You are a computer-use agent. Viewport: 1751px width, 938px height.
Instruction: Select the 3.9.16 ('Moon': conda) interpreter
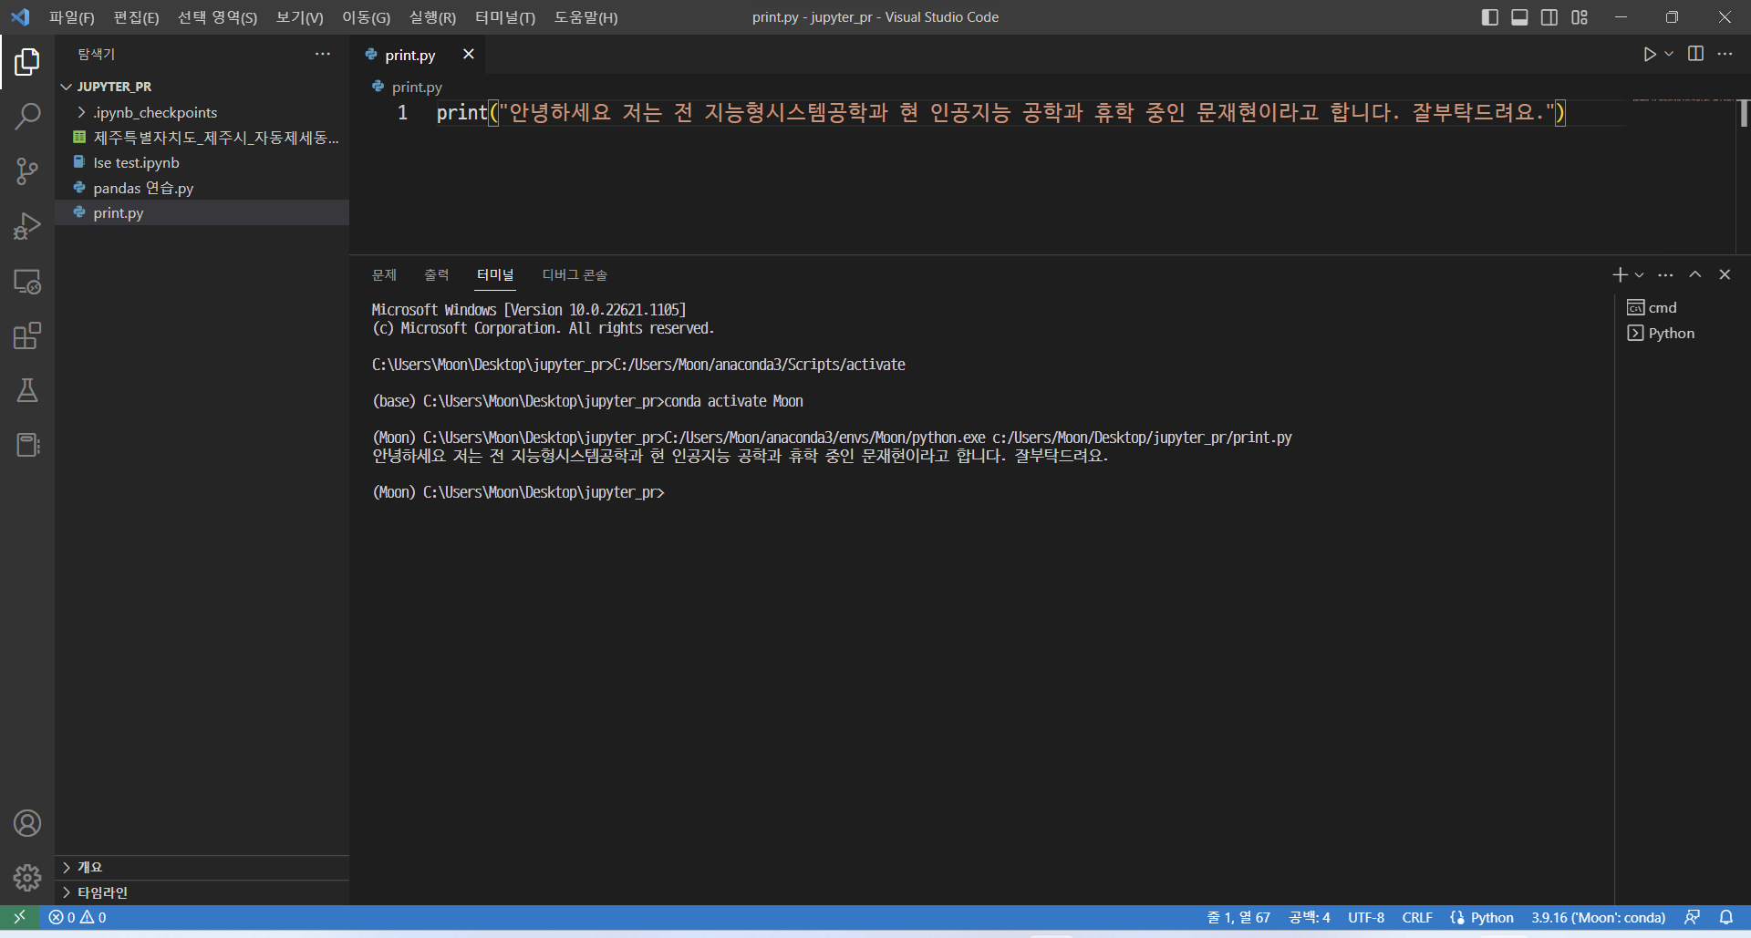click(x=1598, y=917)
